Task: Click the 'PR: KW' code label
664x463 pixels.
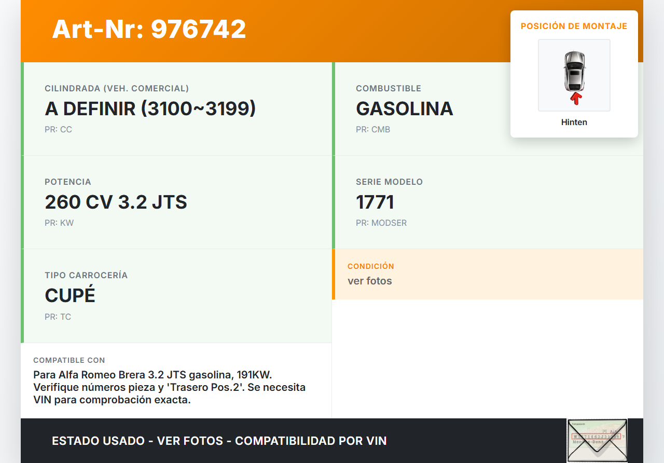Action: (59, 223)
